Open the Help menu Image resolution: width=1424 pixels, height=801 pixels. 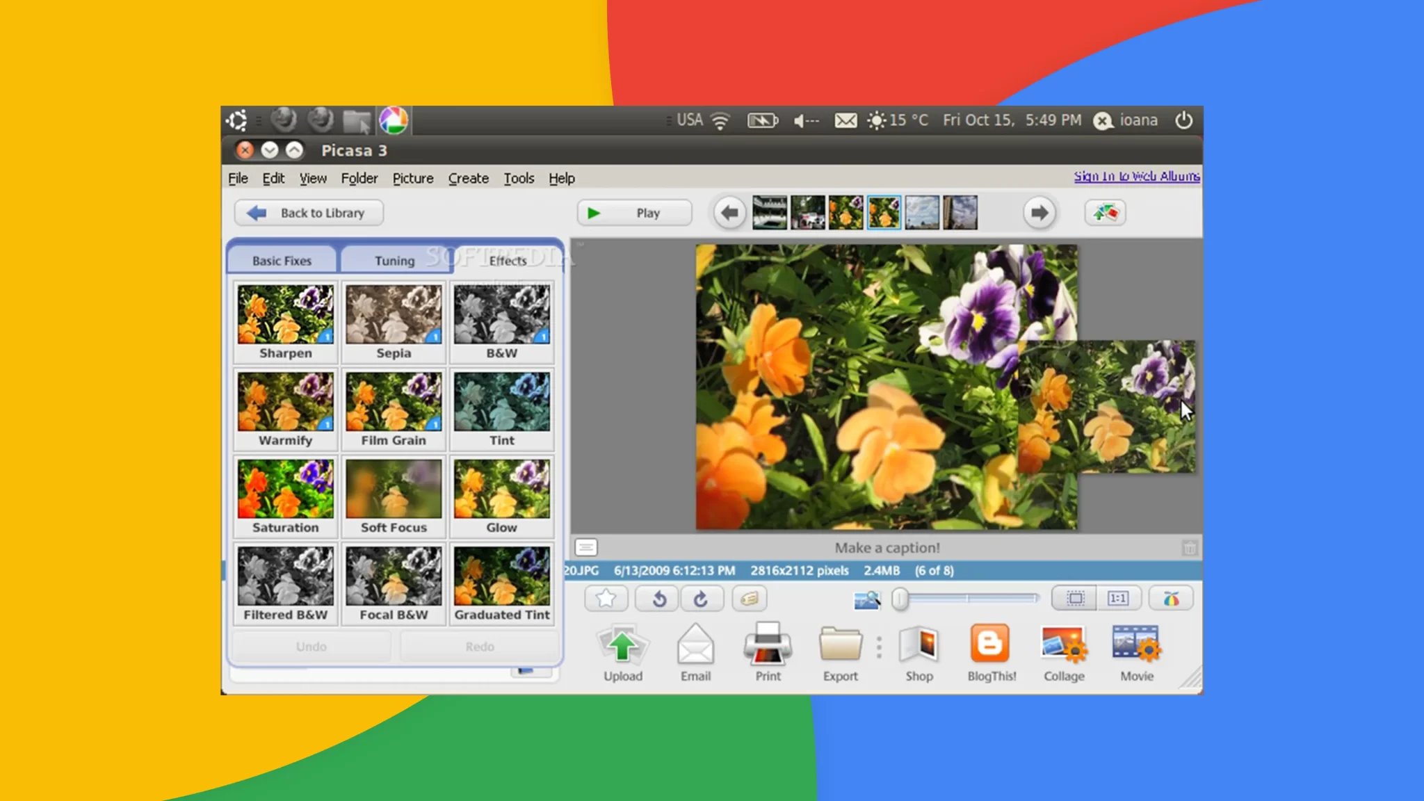(x=562, y=178)
